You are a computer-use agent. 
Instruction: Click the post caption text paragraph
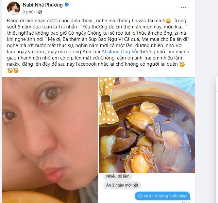click(x=98, y=45)
